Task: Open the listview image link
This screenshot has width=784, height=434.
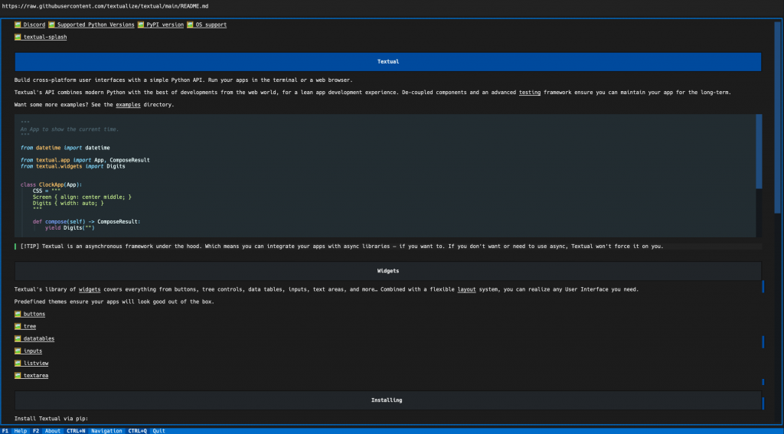Action: pos(36,363)
